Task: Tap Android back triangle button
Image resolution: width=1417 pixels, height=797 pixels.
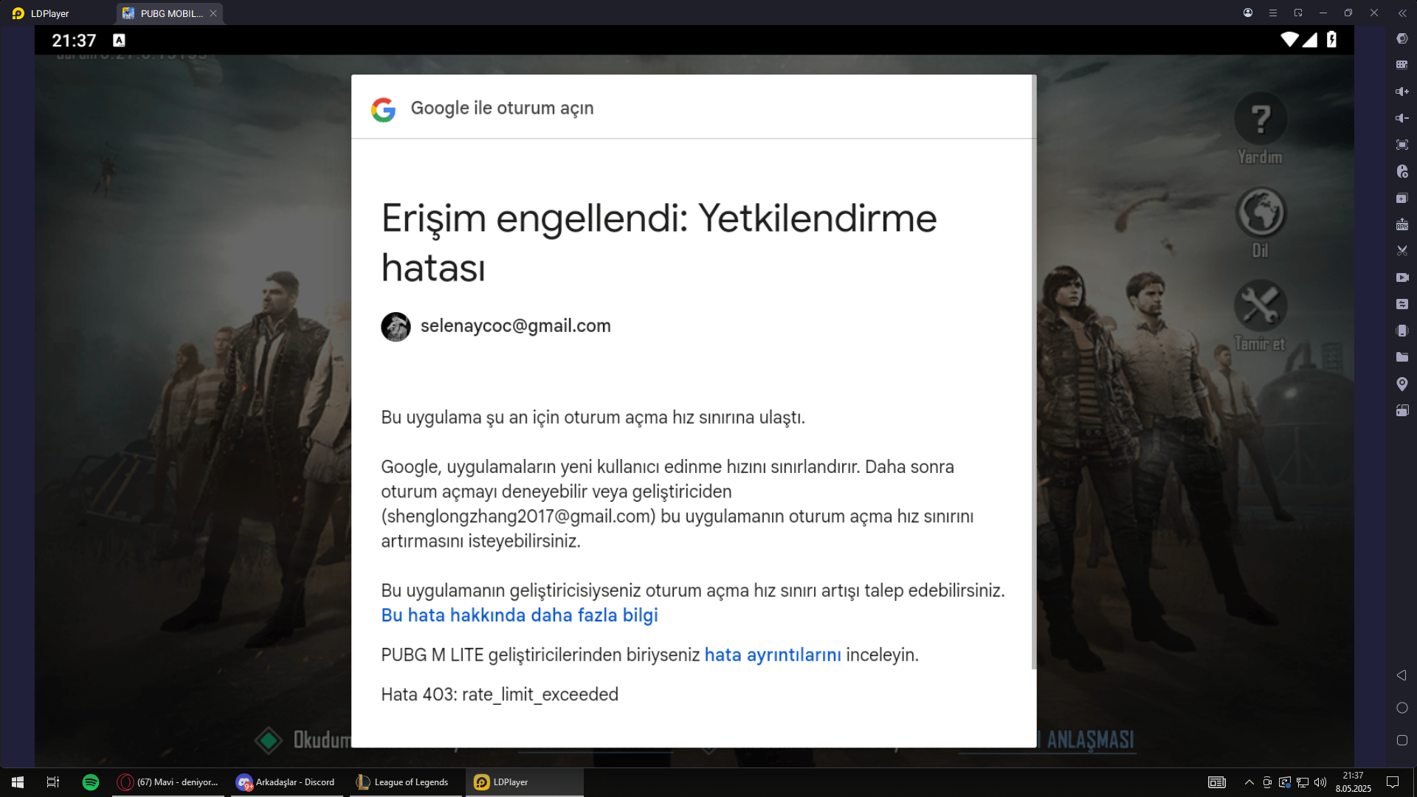Action: coord(1402,675)
